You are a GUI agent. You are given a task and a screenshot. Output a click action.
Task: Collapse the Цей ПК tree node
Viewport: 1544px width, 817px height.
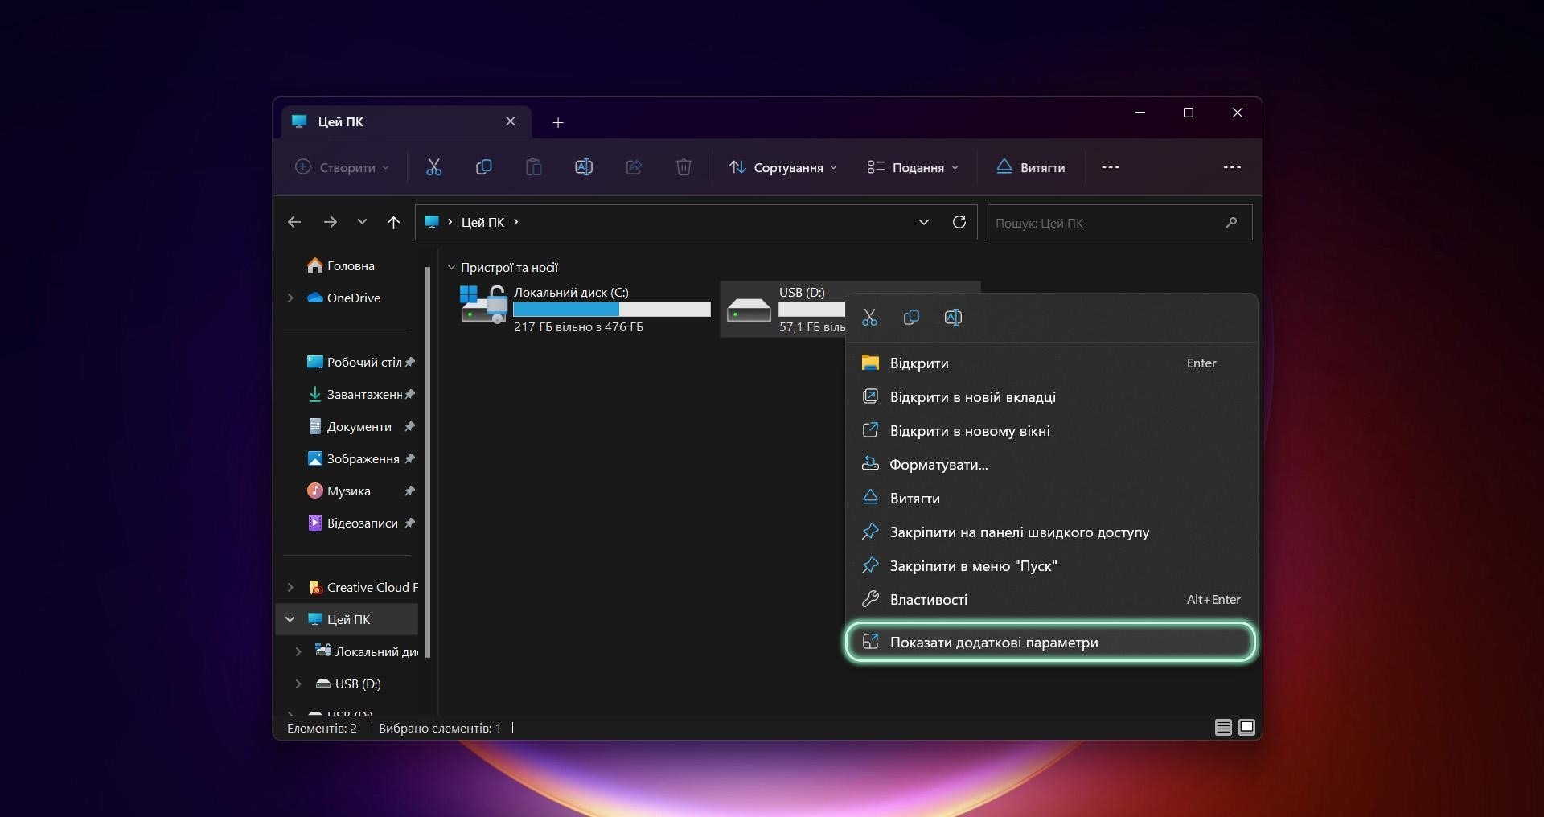point(290,619)
